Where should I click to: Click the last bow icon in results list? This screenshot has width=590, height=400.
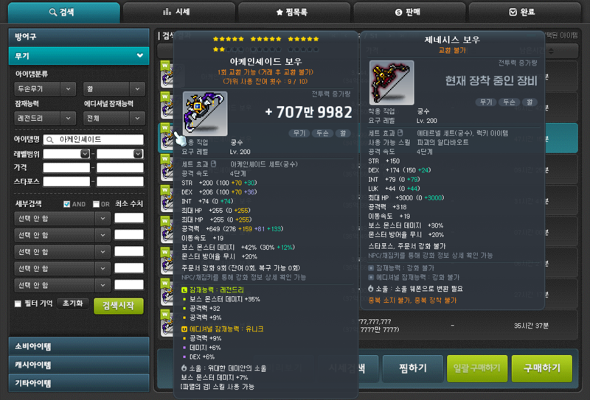(167, 323)
